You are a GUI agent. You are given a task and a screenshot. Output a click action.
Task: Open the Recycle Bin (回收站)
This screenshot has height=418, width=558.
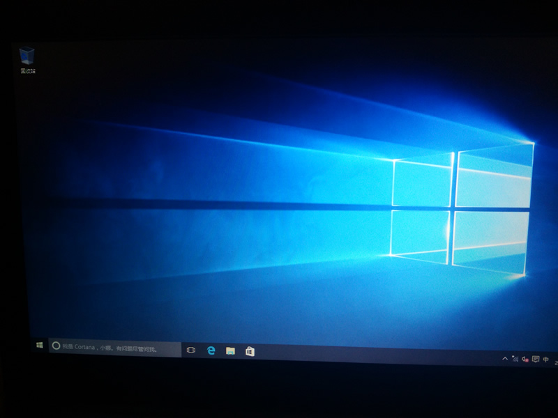[x=28, y=56]
